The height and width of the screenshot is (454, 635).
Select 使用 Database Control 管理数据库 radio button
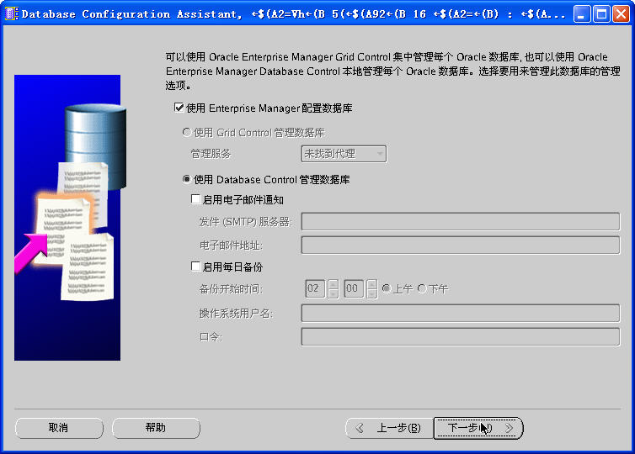(x=186, y=179)
